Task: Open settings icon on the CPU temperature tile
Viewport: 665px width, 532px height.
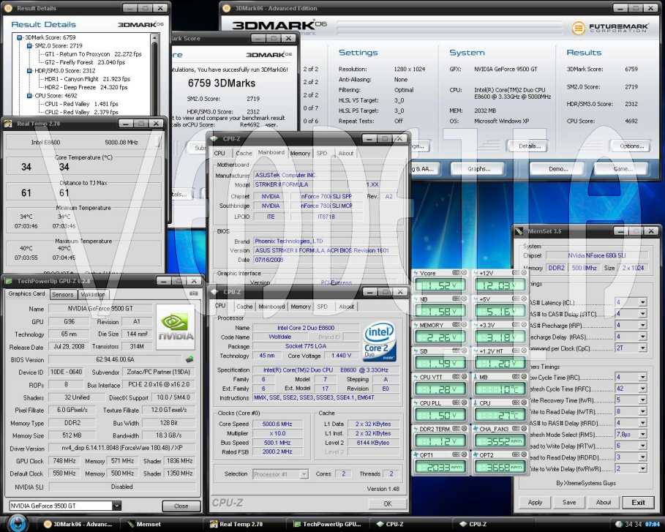Action: point(516,402)
